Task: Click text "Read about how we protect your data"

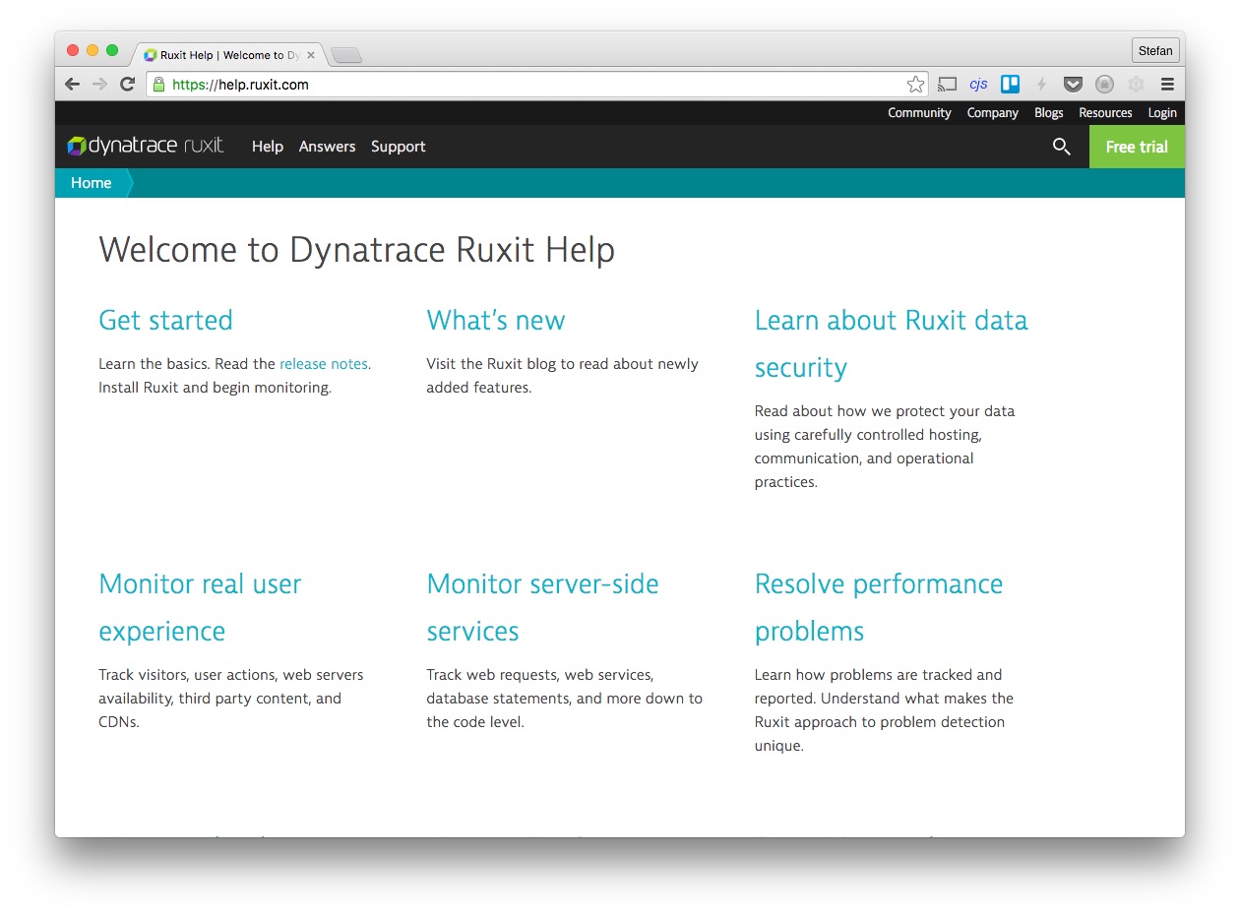Action: (885, 411)
